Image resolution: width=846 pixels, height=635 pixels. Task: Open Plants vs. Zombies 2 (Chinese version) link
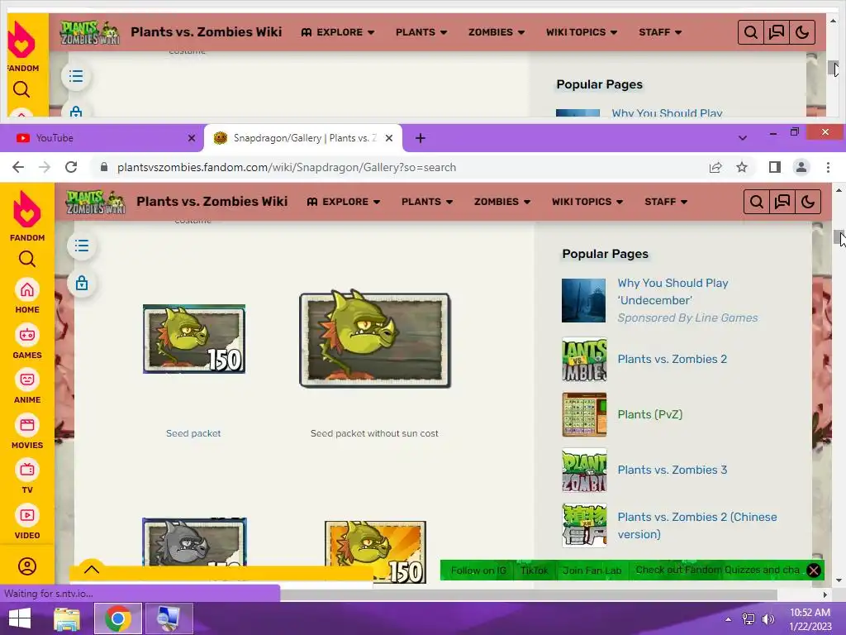coord(697,525)
